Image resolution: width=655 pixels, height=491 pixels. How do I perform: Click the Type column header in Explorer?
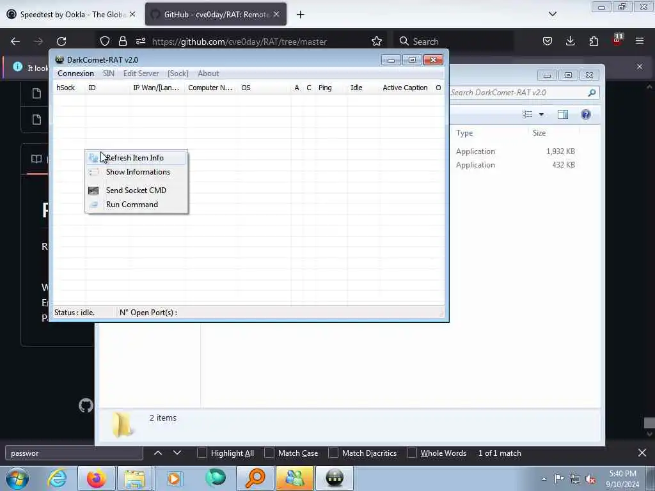[x=464, y=133]
